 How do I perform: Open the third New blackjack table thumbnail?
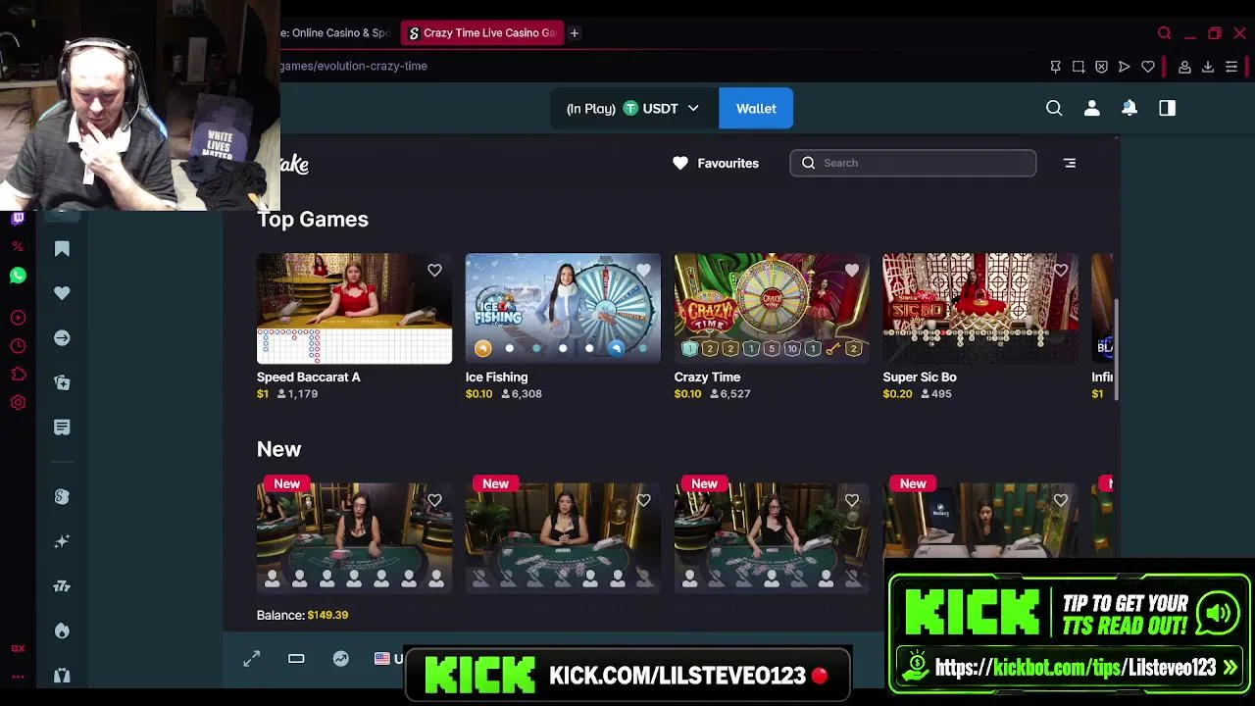772,537
